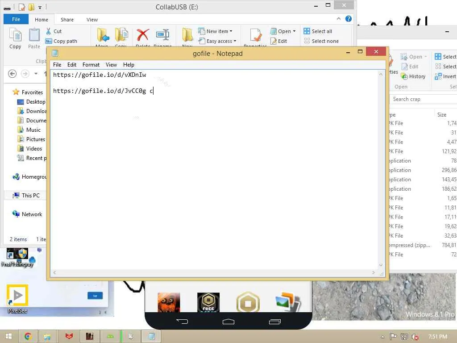Open Quick Access Toolbar customize dropdown
Screen dimensions: 457x343
click(40, 7)
